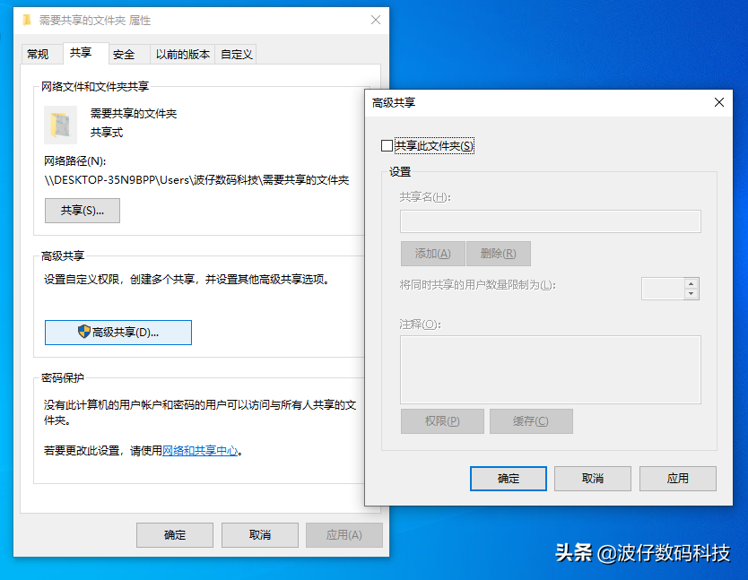Click the 共享(S)... button
This screenshot has height=580, width=748.
pyautogui.click(x=83, y=211)
